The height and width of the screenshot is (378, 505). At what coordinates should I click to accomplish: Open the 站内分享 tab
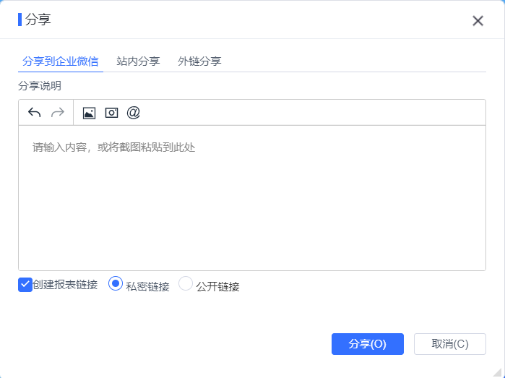point(138,61)
